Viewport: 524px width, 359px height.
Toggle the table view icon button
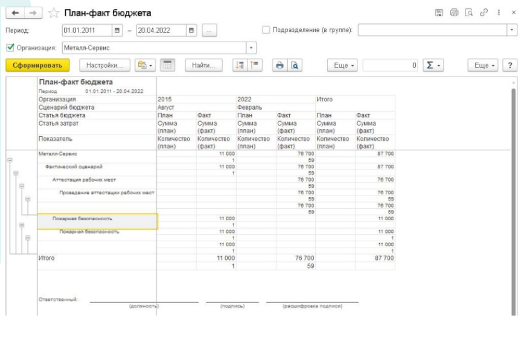tap(167, 65)
